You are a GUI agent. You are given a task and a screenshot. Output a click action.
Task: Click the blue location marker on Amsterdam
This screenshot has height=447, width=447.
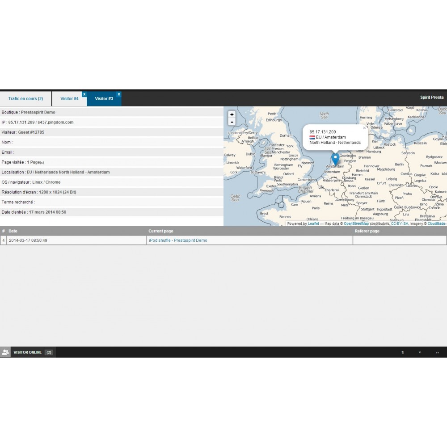335,160
